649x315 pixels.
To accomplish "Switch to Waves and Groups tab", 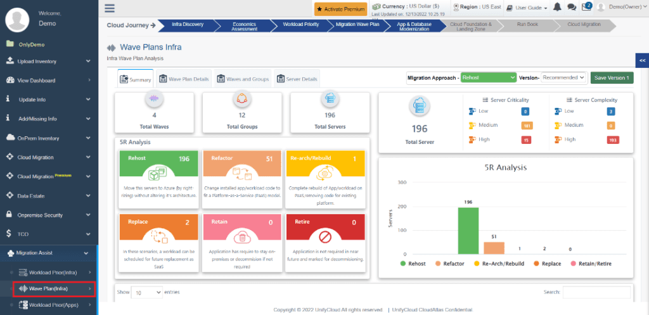I will 242,79.
